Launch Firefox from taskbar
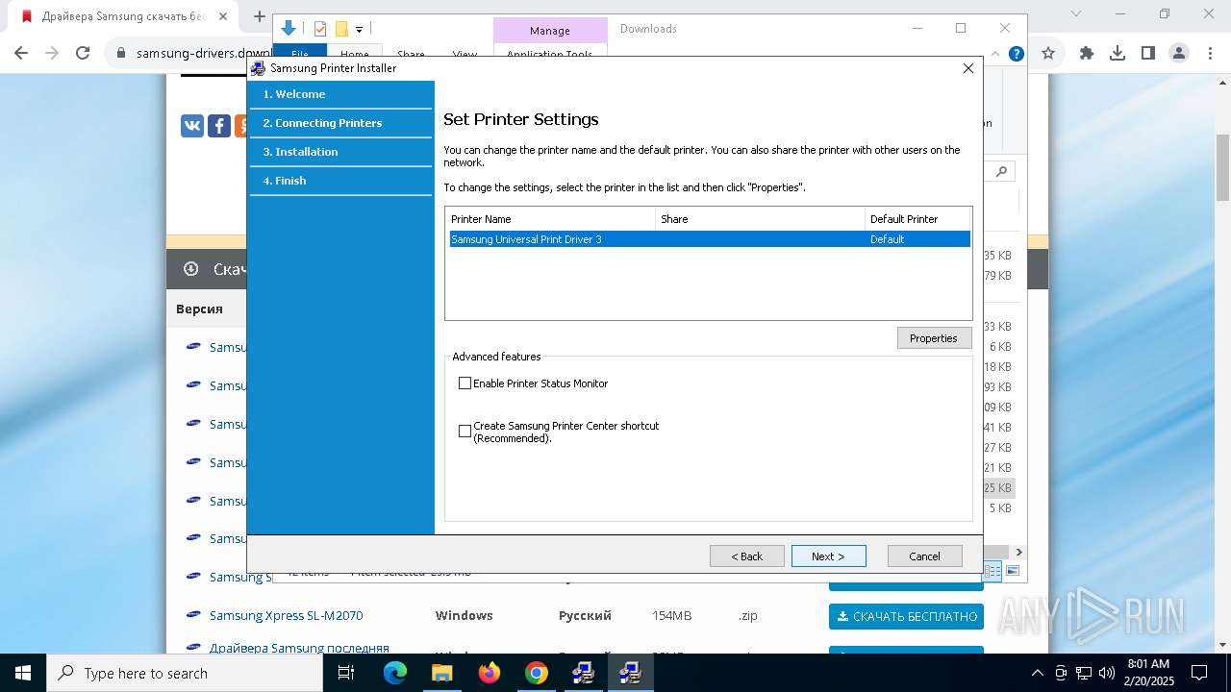 [x=490, y=673]
